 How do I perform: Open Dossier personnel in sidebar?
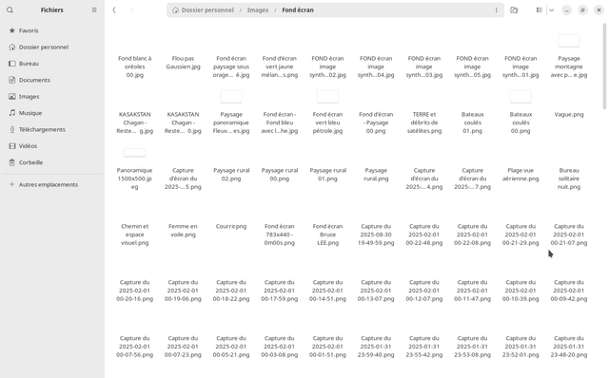pyautogui.click(x=52, y=47)
